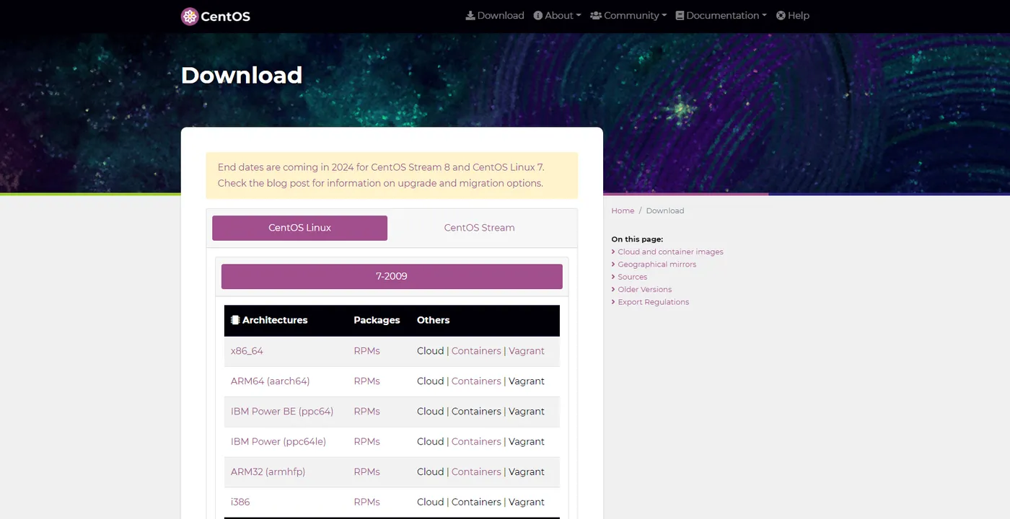The height and width of the screenshot is (519, 1010).
Task: Open Containers link in ppc64le row
Action: coord(476,442)
